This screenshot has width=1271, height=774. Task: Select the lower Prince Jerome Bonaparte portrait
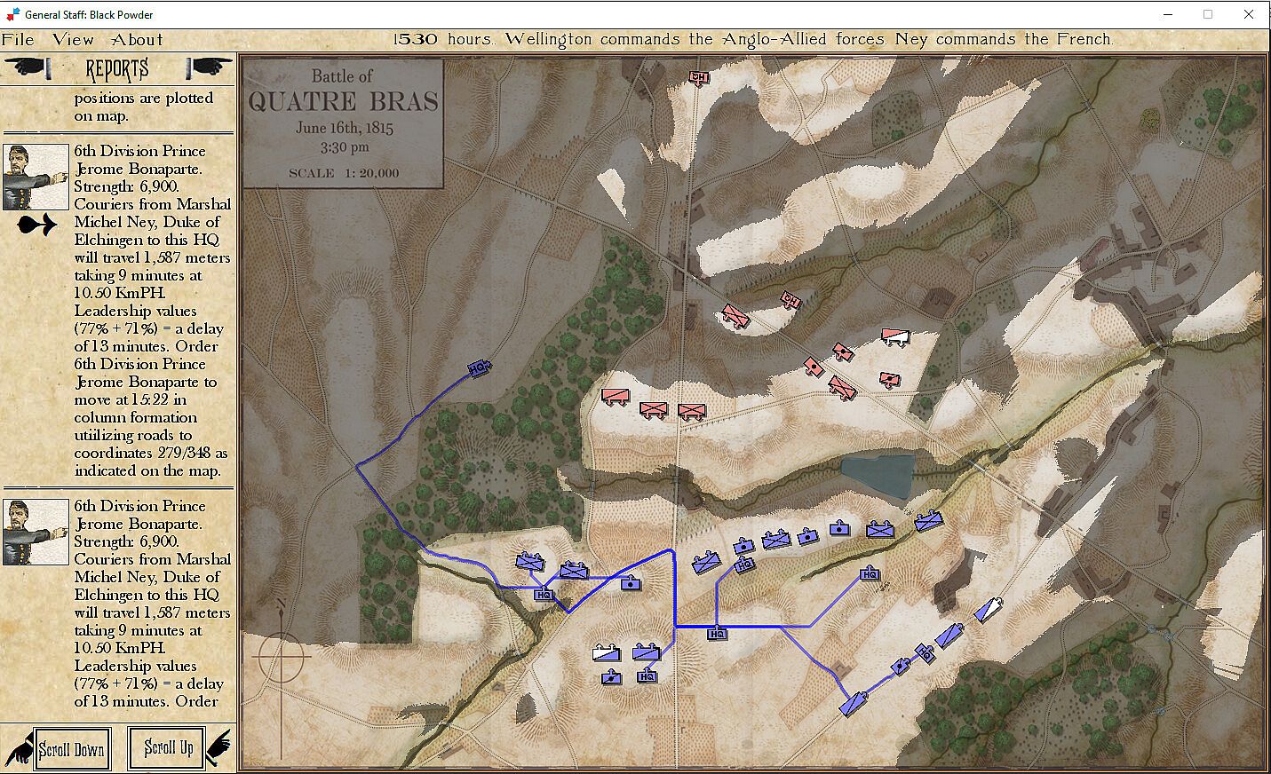click(x=36, y=533)
